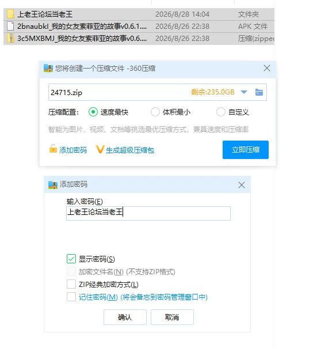Click the zip archive icon for 3c5MXBMJ

(x=10, y=38)
